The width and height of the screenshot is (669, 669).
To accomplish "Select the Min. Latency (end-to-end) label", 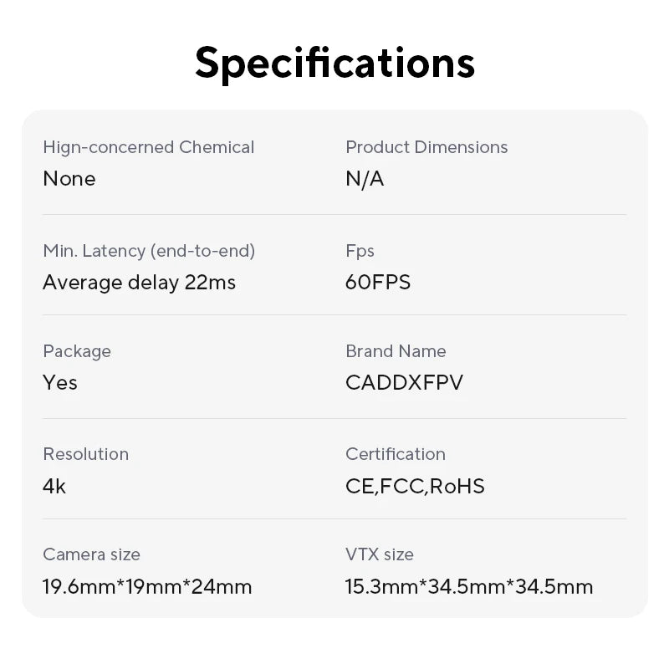I will coord(149,251).
